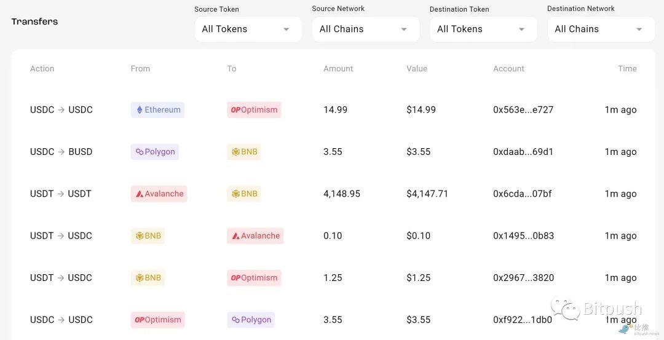The height and width of the screenshot is (340, 664).
Task: Click BNB badge in USDC to BUSD row
Action: 244,152
